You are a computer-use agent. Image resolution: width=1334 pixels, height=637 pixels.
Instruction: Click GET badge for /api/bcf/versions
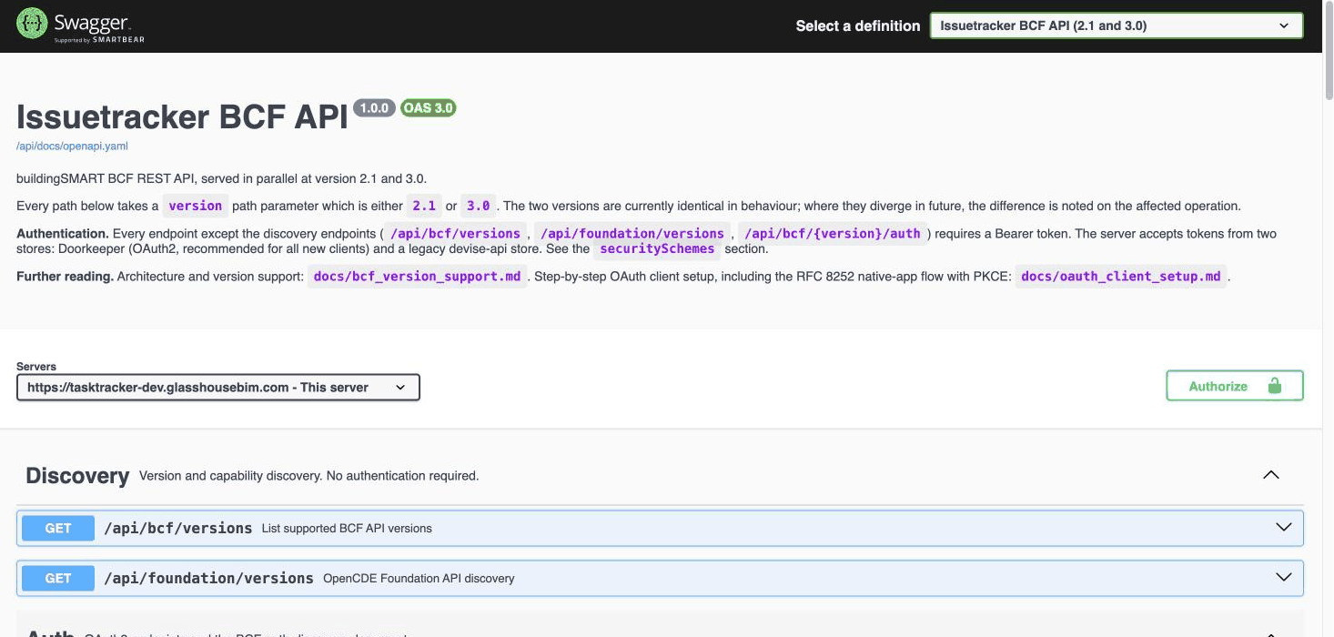point(58,528)
